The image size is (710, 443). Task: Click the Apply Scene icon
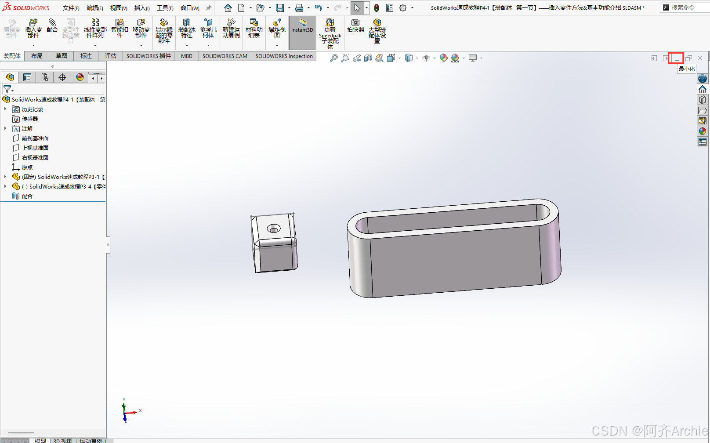455,58
